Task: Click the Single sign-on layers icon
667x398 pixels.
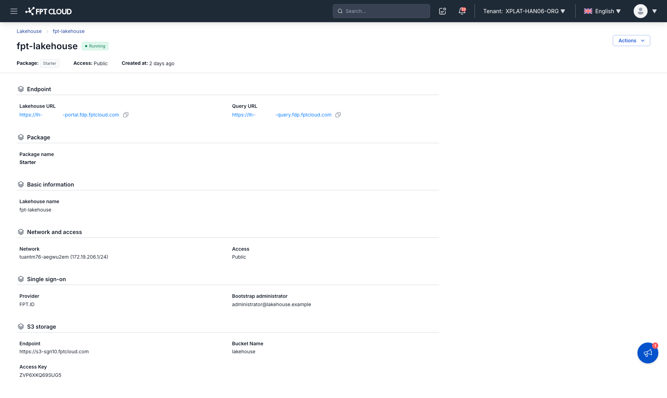Action: click(x=21, y=279)
